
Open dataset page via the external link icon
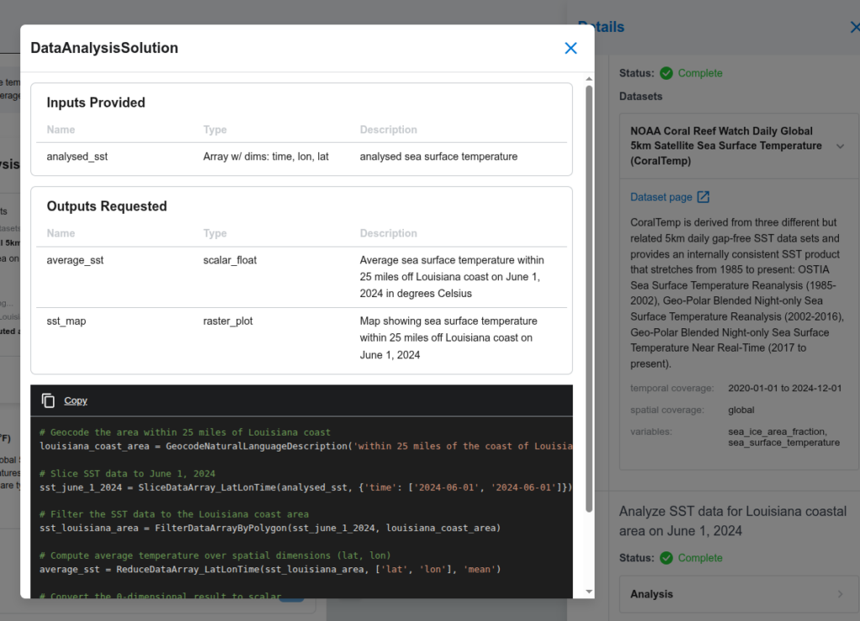point(702,197)
